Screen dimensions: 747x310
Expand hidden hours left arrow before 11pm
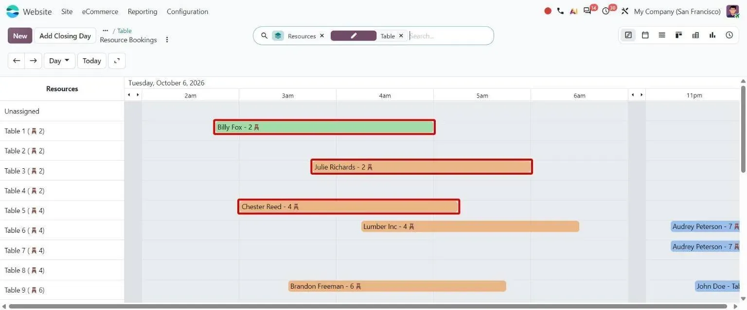click(633, 95)
